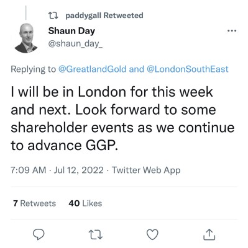Open the @shaun_day_ handle
The image size is (248, 248).
point(75,43)
